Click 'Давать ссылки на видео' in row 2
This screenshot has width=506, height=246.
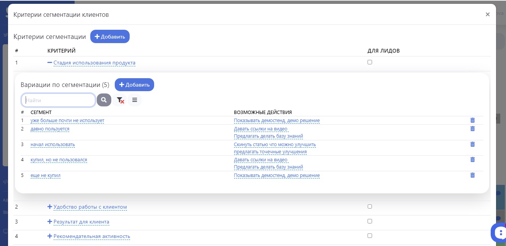(x=261, y=129)
